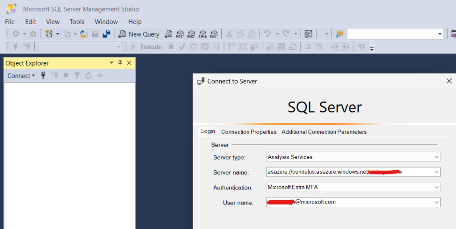The height and width of the screenshot is (229, 456).
Task: Click the Open File folder icon
Action: [x=84, y=34]
